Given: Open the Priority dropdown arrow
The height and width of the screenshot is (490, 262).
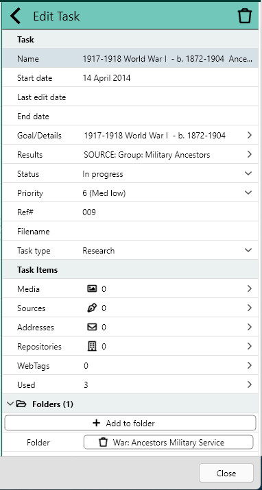Looking at the screenshot, I should 248,193.
